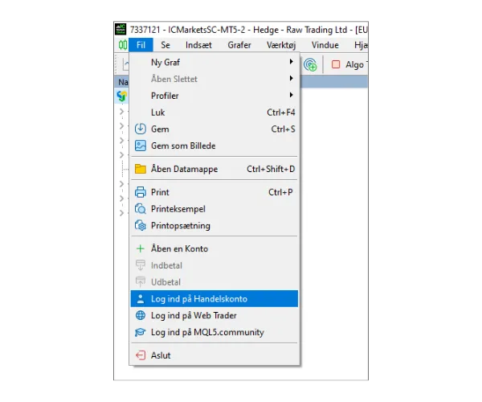Click the Printopsætning setup icon
Viewport: 482px width, 402px height.
[x=141, y=226]
